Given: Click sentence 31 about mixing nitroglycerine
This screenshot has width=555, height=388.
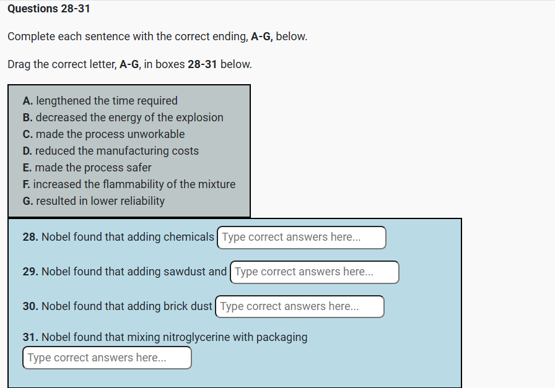Looking at the screenshot, I should pyautogui.click(x=165, y=337).
